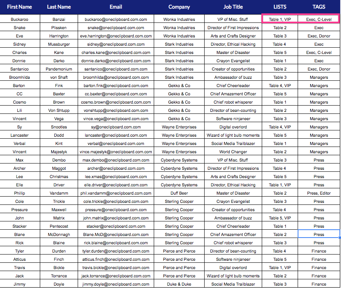Select the jimmy.doyle@oneclipboard.com.com cell
Image resolution: width=341 pixels, height=288 pixels.
click(x=116, y=284)
